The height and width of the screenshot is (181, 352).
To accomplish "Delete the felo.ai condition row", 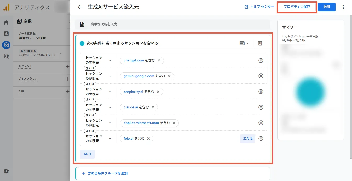I will click(x=261, y=139).
